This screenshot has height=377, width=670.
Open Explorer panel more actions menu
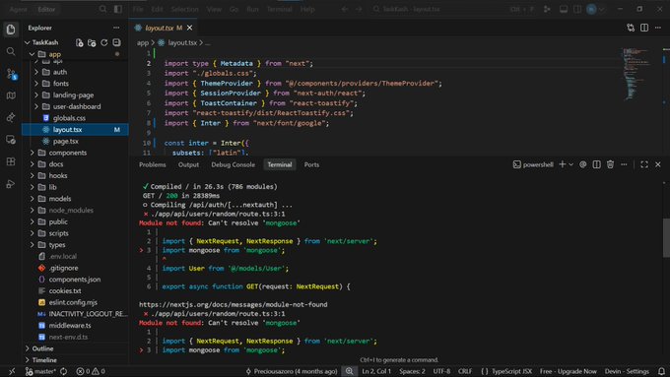tap(116, 28)
